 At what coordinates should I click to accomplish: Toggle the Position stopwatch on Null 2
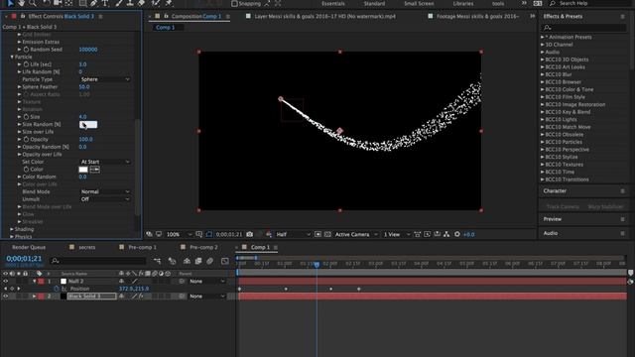(x=57, y=289)
